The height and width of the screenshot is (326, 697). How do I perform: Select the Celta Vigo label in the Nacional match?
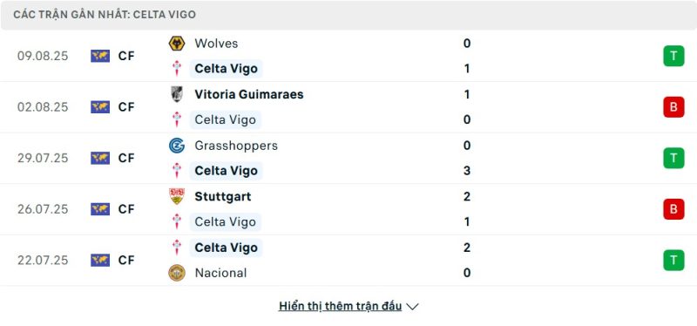pyautogui.click(x=227, y=248)
